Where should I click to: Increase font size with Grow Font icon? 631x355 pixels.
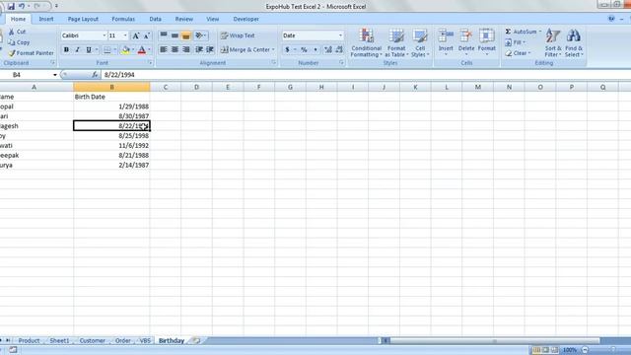(x=136, y=35)
